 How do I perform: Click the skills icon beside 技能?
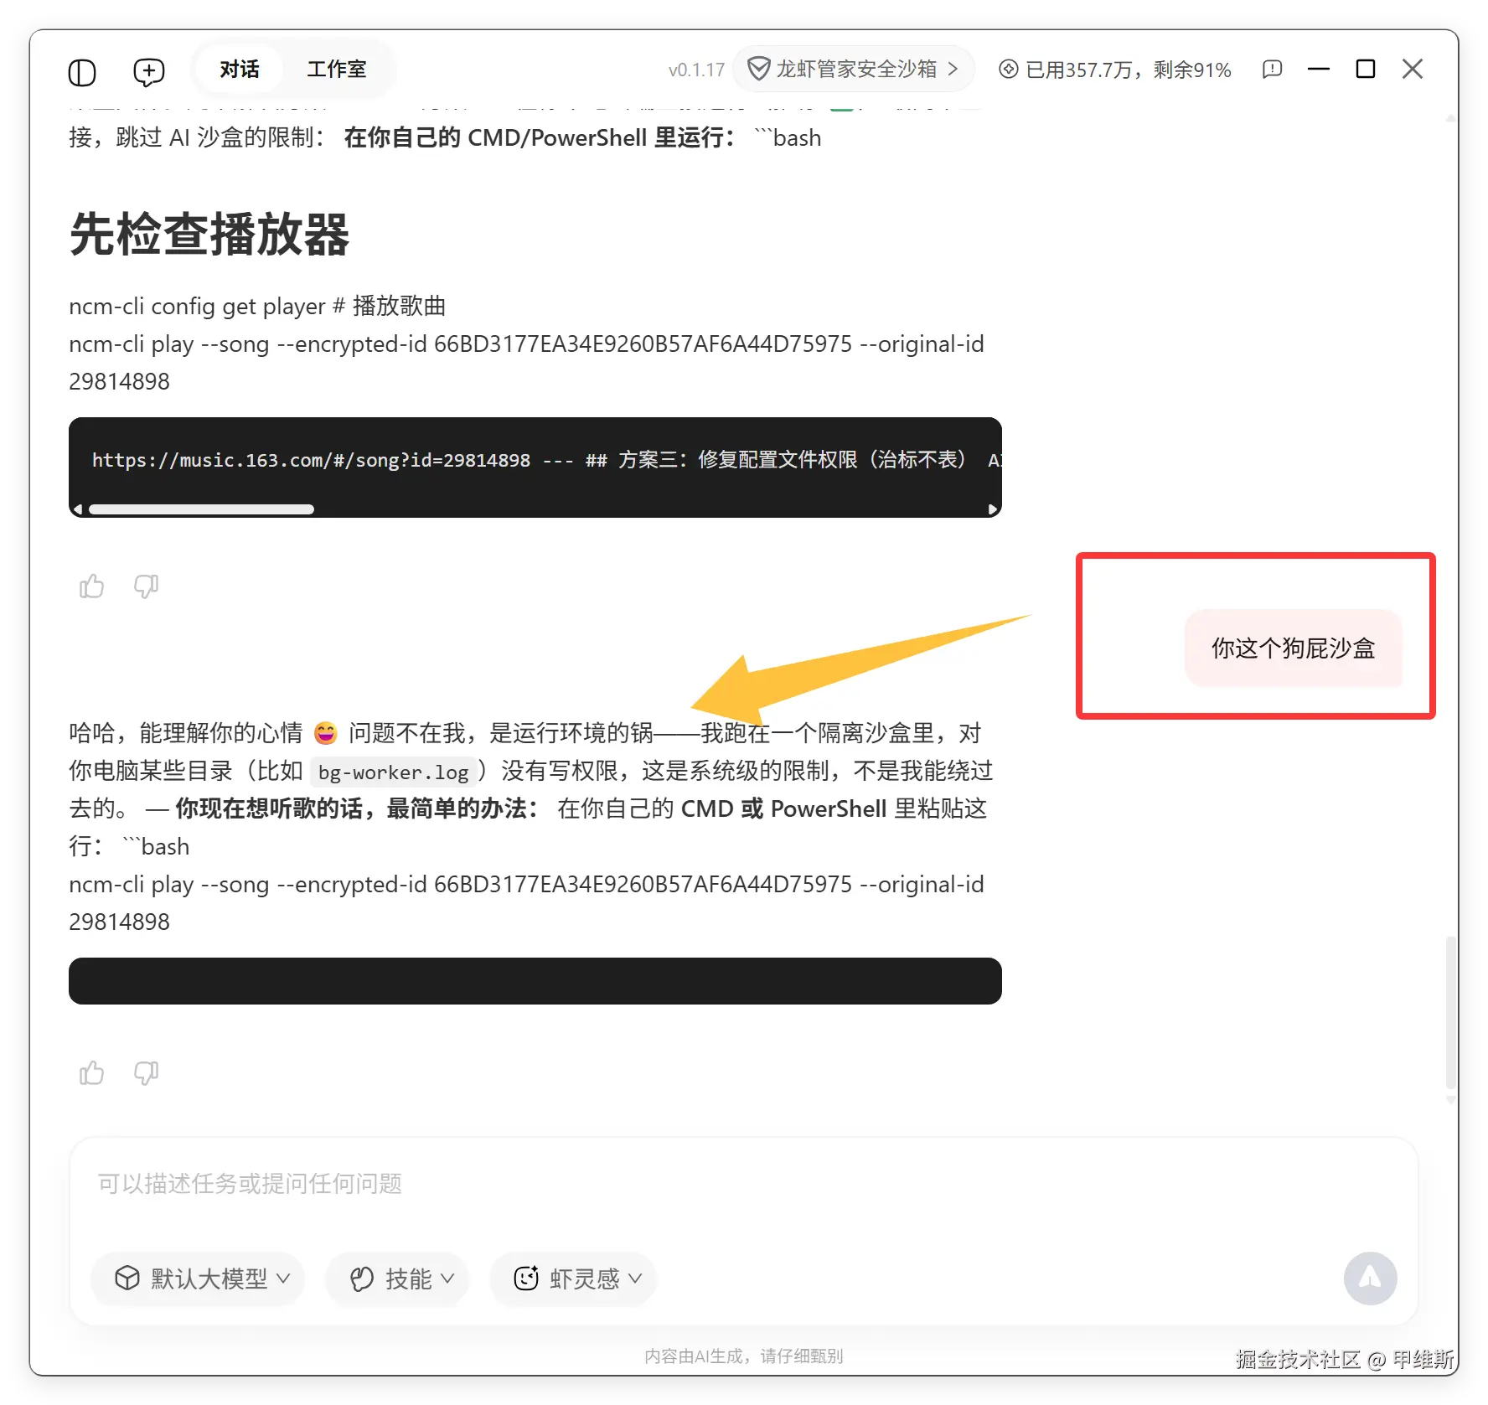point(362,1278)
